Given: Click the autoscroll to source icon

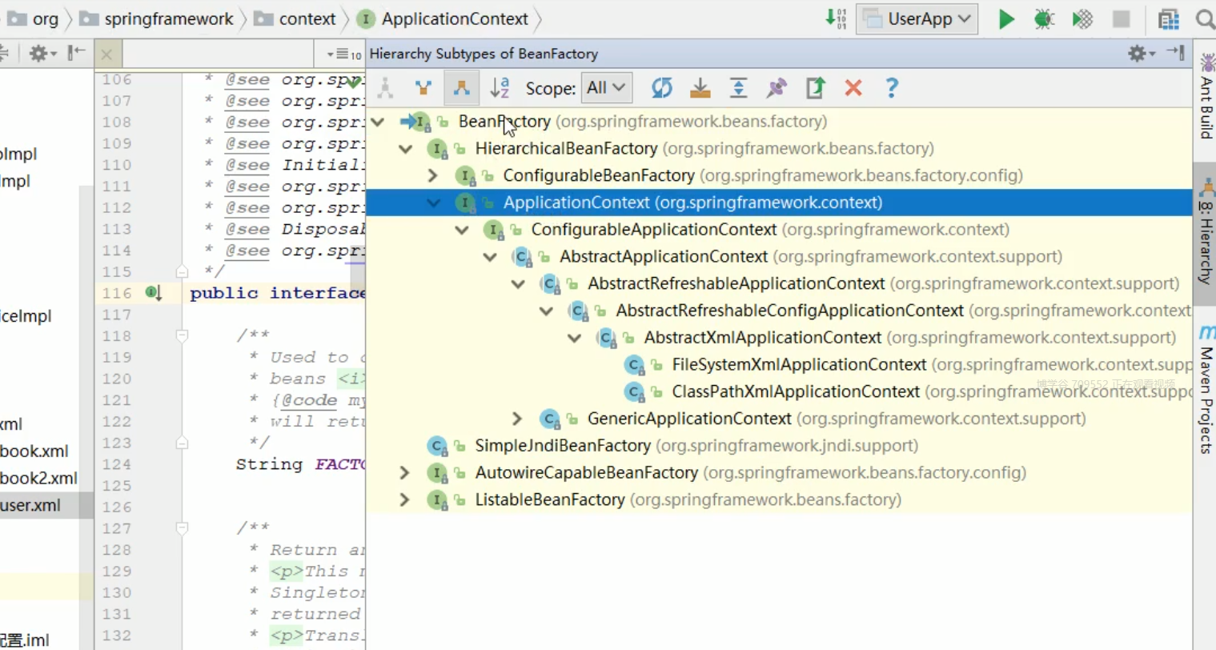Looking at the screenshot, I should pyautogui.click(x=700, y=88).
